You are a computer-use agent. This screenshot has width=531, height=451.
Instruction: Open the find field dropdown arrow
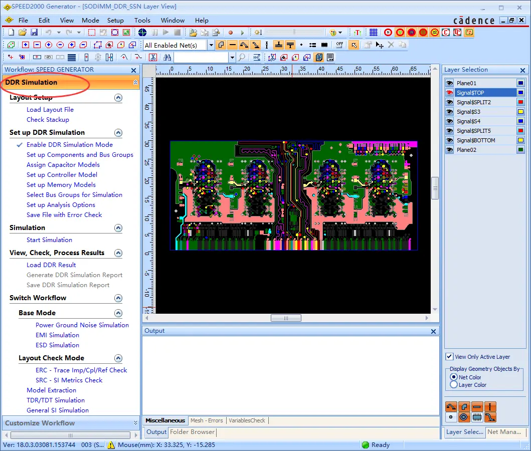(232, 58)
